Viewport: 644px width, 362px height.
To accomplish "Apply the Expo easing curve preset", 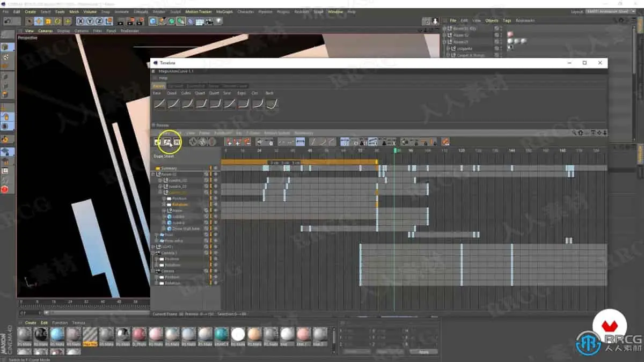I will pyautogui.click(x=244, y=104).
